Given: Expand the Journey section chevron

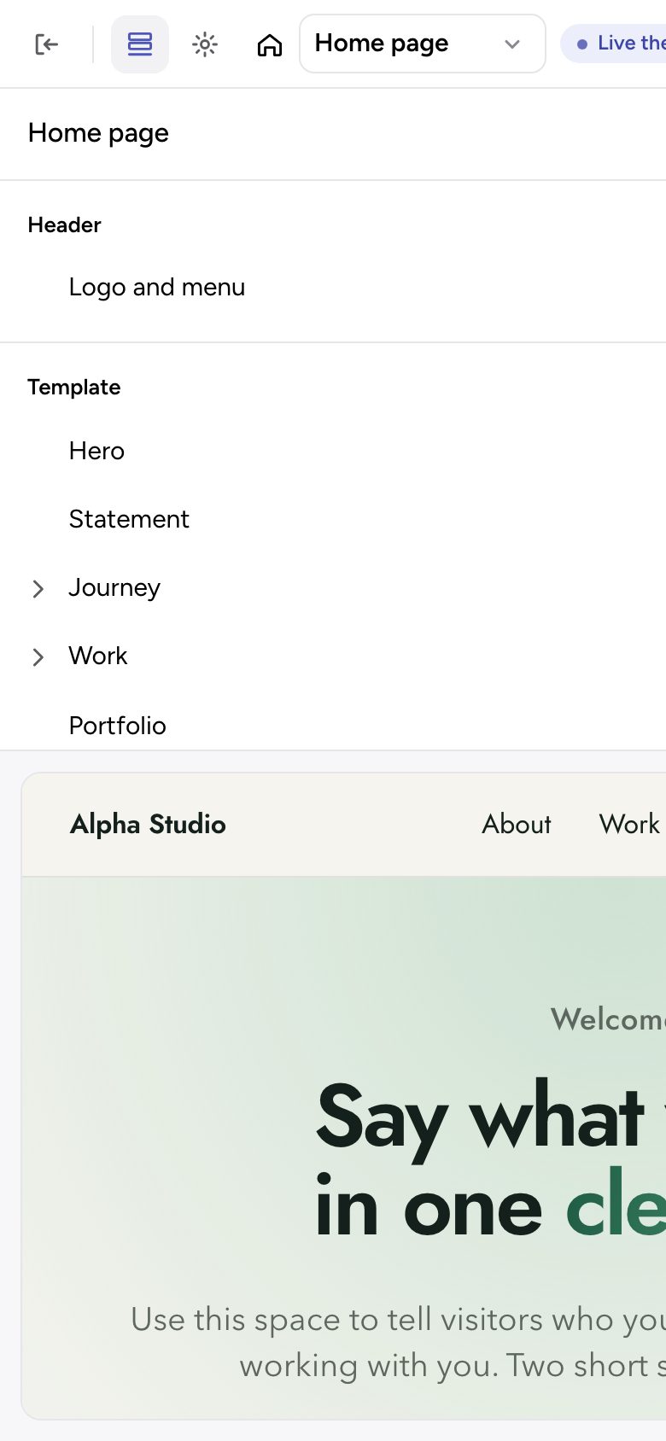Looking at the screenshot, I should [38, 588].
